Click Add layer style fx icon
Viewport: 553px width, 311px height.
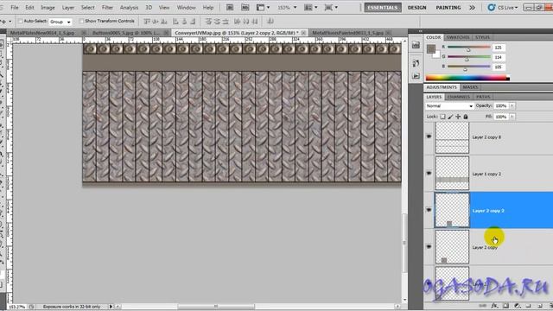point(494,306)
